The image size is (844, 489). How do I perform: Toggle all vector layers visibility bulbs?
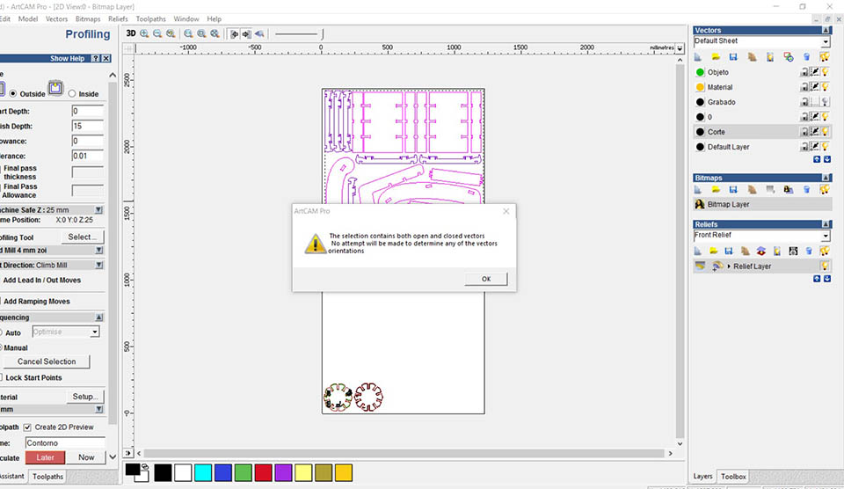[x=825, y=56]
